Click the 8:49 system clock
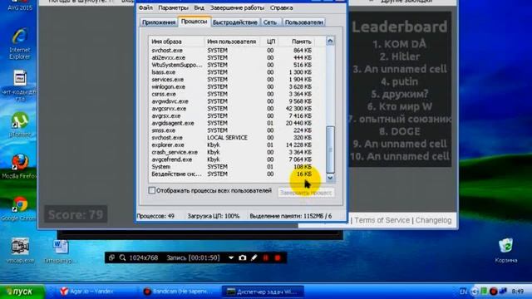The width and height of the screenshot is (532, 299). tap(517, 292)
